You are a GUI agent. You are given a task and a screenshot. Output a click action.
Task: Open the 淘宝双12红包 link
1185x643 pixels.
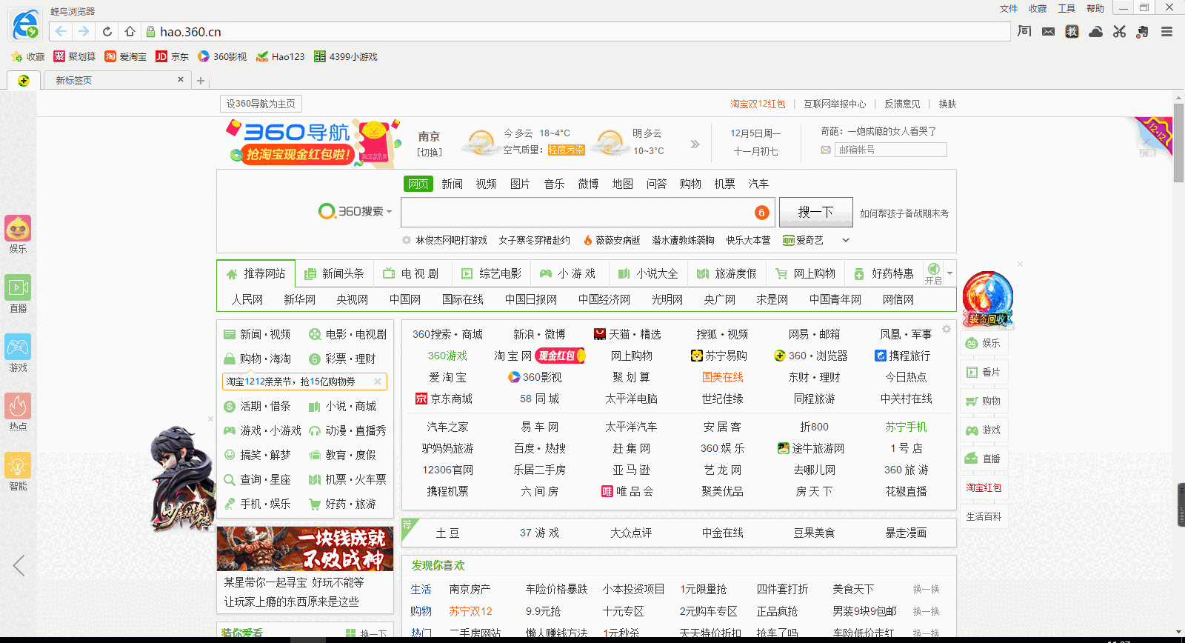point(758,104)
